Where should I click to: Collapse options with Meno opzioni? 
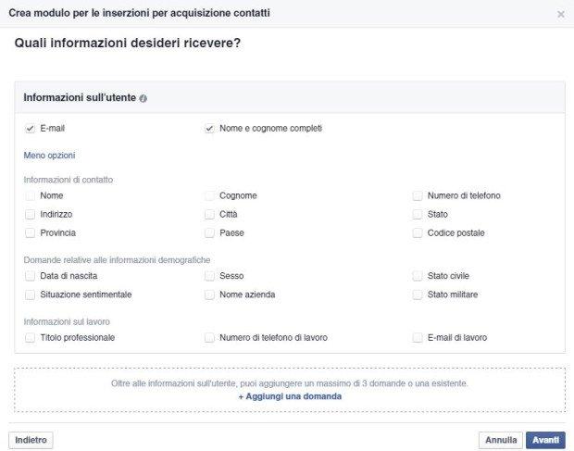point(49,156)
